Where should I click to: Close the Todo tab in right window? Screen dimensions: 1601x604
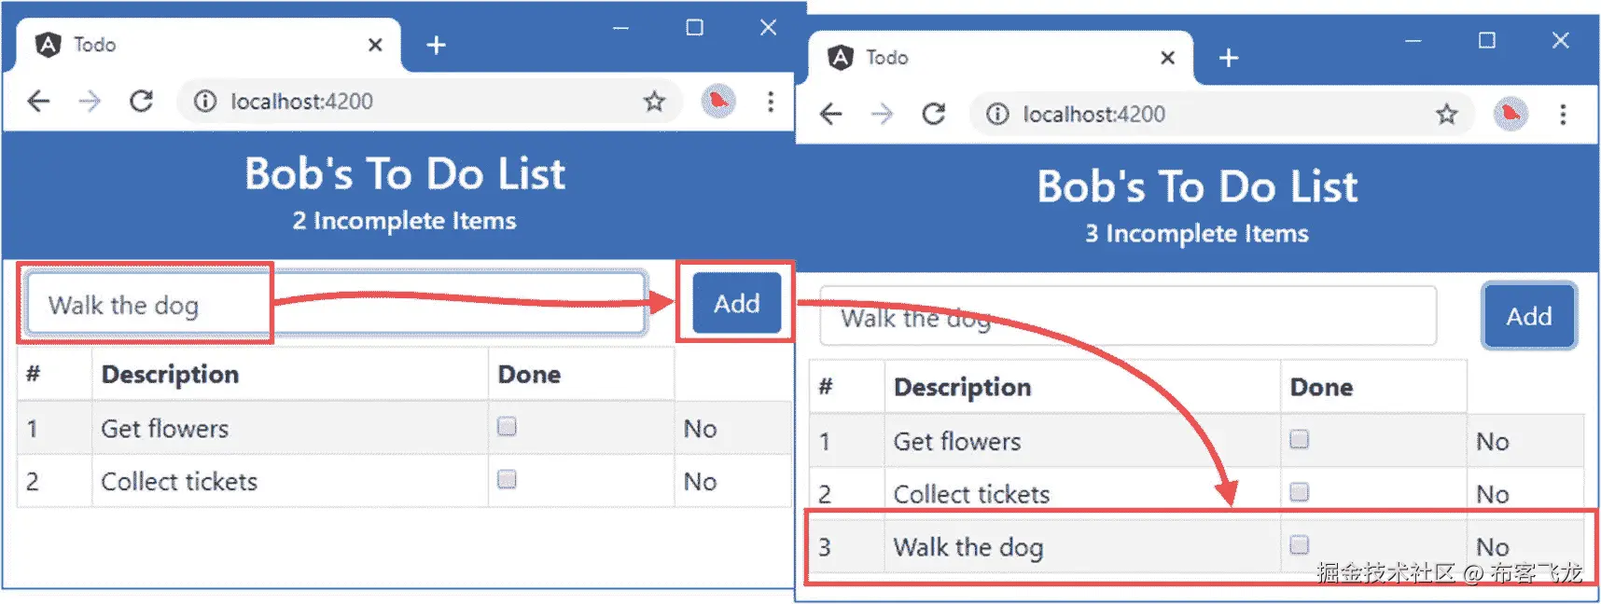1167,58
